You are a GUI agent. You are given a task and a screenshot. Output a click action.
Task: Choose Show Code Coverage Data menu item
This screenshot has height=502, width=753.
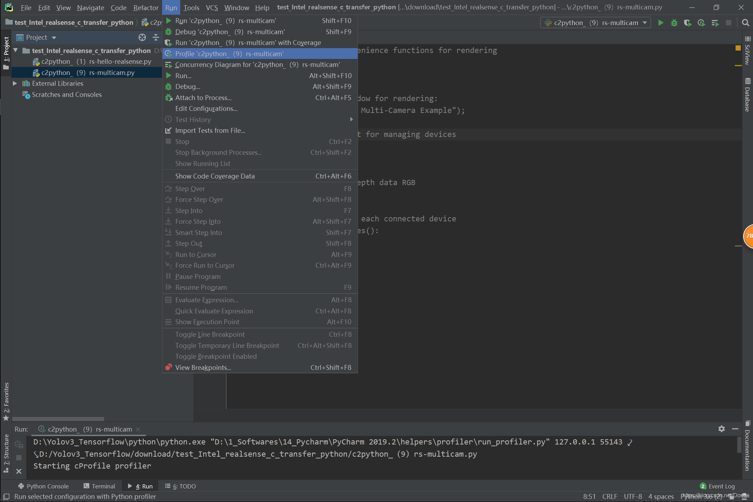point(260,176)
